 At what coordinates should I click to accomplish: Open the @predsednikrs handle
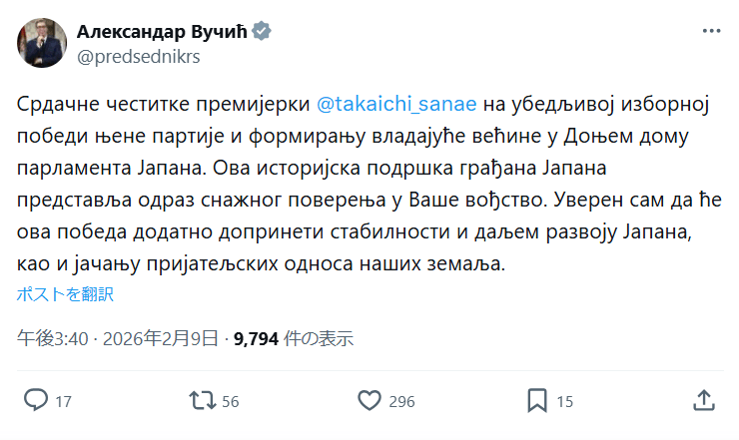pos(139,56)
